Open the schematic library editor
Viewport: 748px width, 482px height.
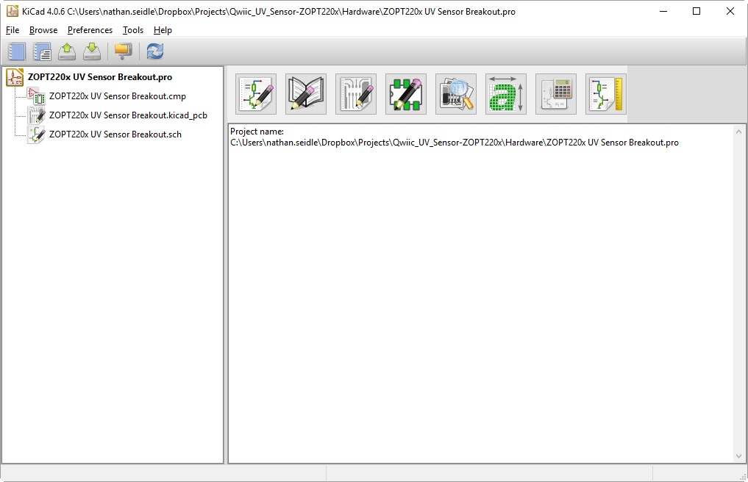coord(306,94)
